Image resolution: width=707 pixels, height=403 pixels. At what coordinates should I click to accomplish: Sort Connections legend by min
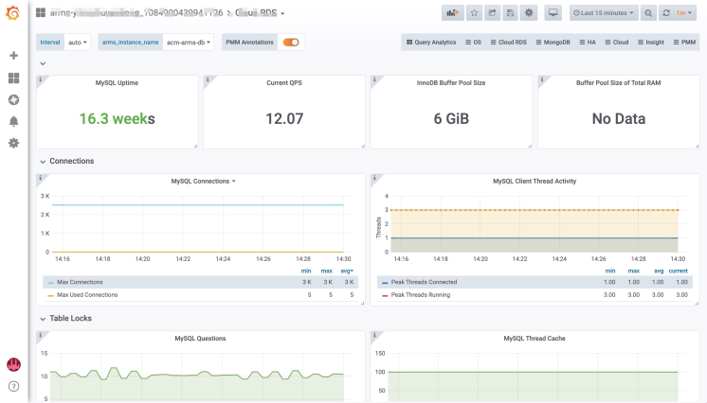(x=306, y=272)
